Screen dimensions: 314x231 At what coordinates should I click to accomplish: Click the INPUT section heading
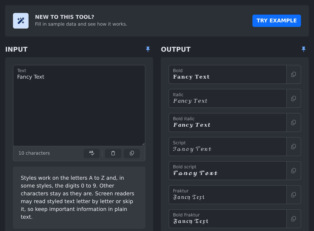[x=16, y=49]
